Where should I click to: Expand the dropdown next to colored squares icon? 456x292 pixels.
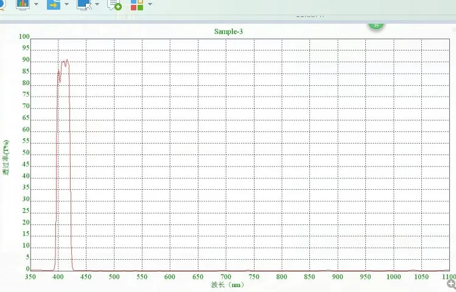tap(150, 4)
